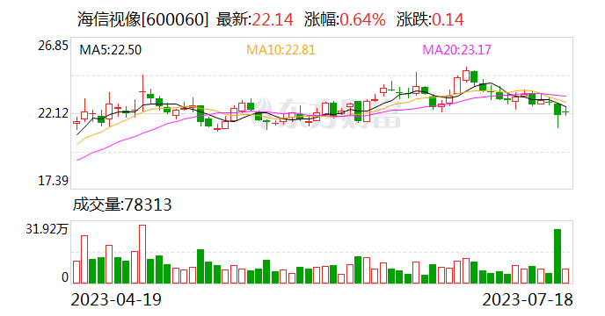The image size is (605, 316).
Task: Click the latest price 最新:22.14
Action: [x=255, y=19]
